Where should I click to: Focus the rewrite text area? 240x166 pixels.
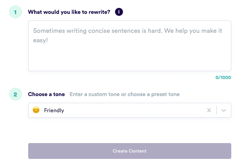[x=130, y=46]
